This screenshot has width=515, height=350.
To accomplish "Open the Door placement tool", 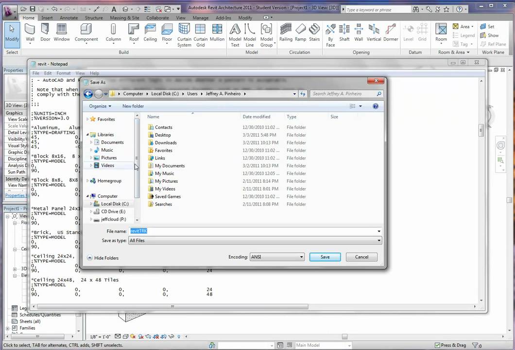I will [x=45, y=30].
